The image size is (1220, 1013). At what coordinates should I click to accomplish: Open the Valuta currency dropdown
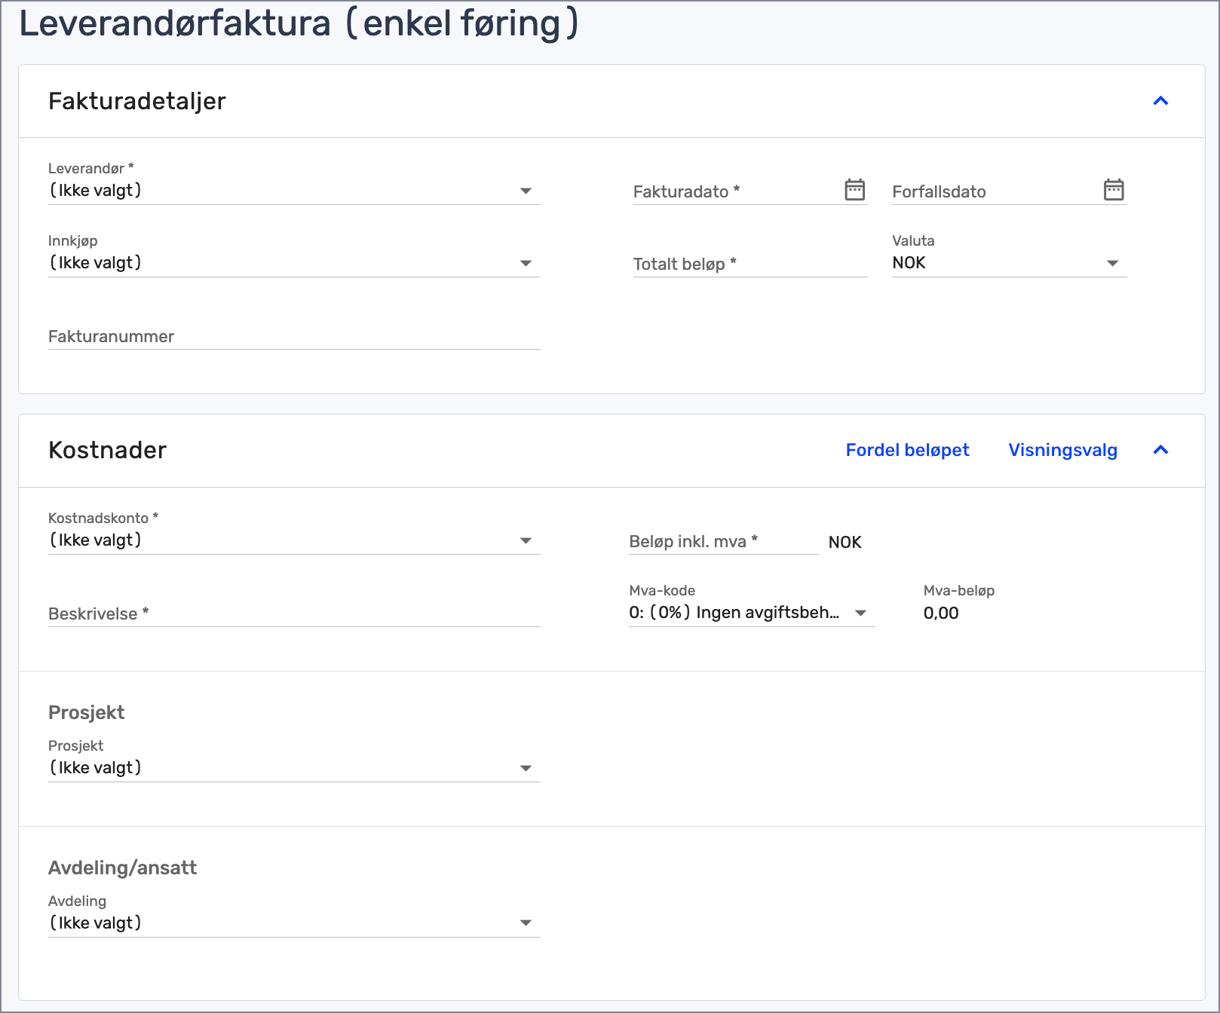(x=1008, y=263)
